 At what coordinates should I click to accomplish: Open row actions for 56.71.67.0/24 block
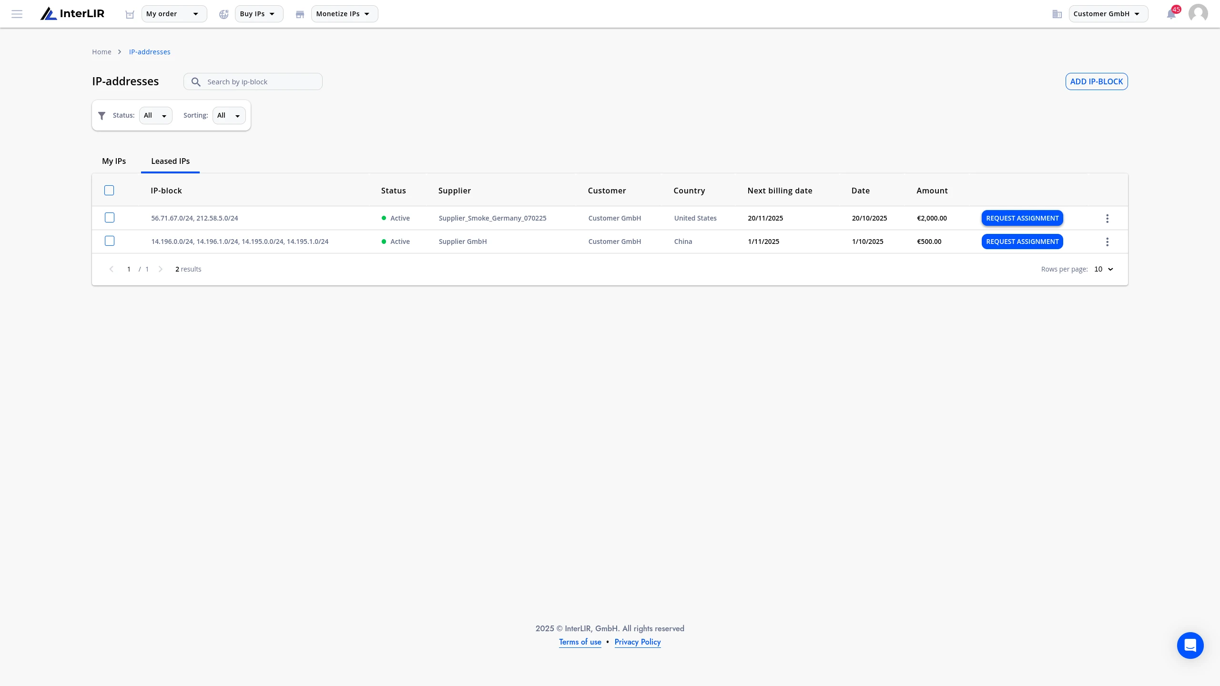click(1107, 218)
